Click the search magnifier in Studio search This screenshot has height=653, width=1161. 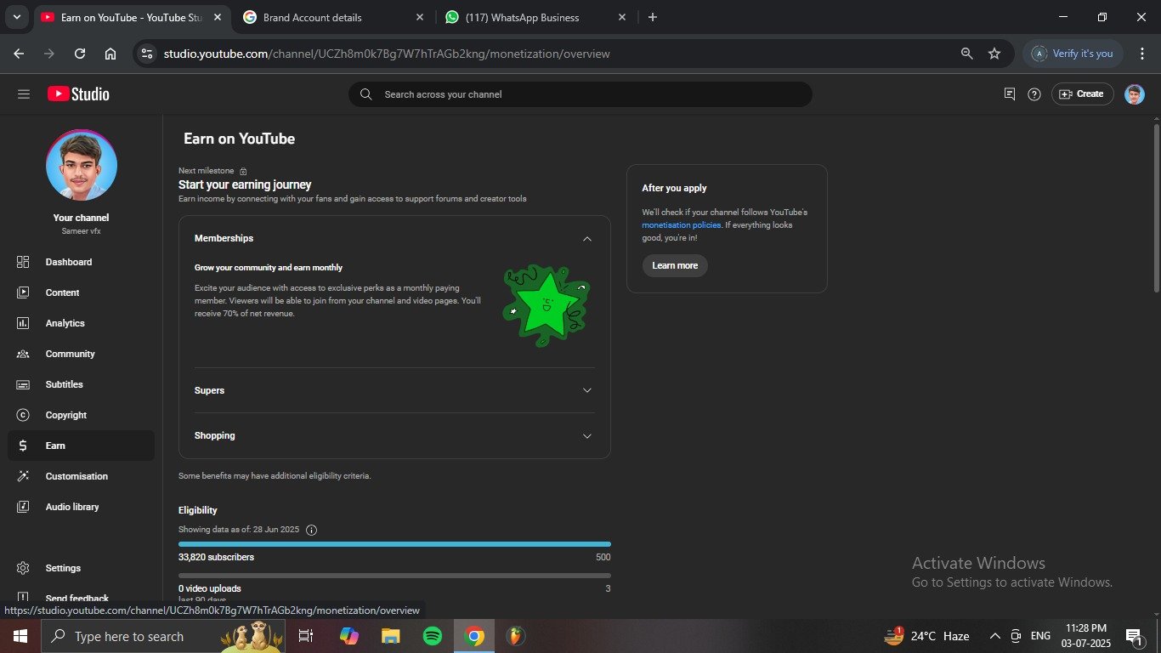click(x=366, y=94)
